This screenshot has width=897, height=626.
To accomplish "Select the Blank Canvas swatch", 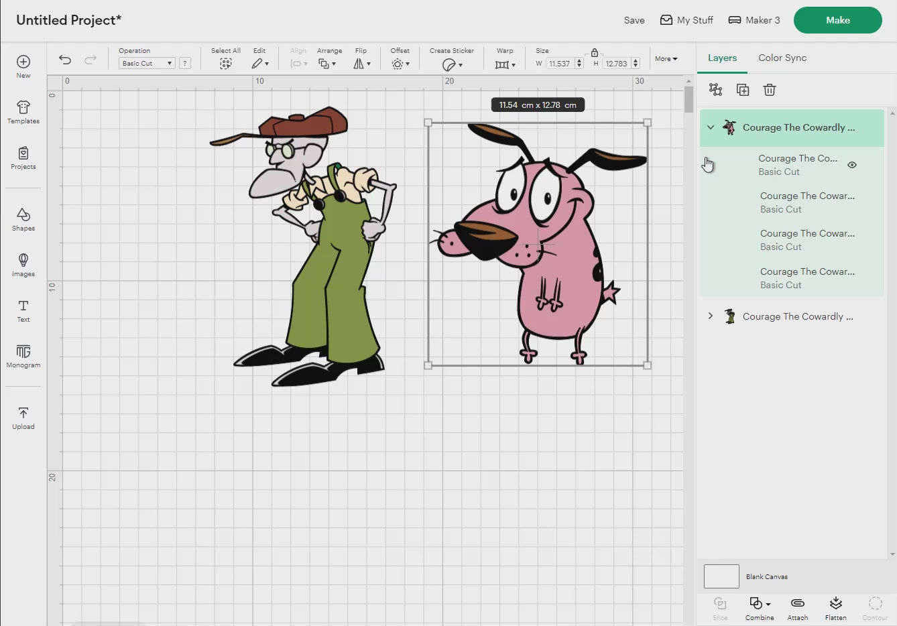I will 721,576.
